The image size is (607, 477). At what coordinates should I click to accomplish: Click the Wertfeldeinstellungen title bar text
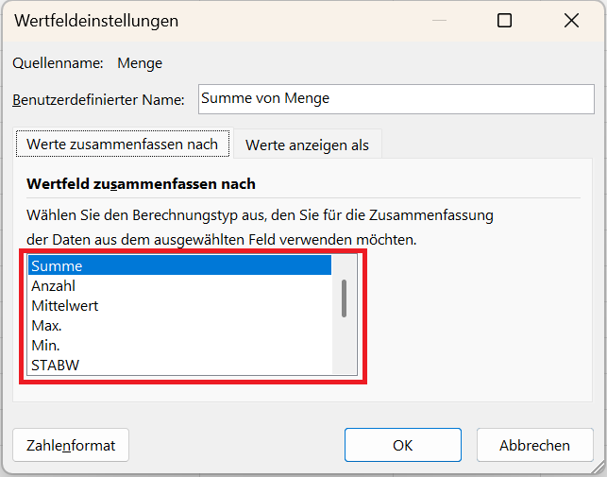tap(96, 21)
